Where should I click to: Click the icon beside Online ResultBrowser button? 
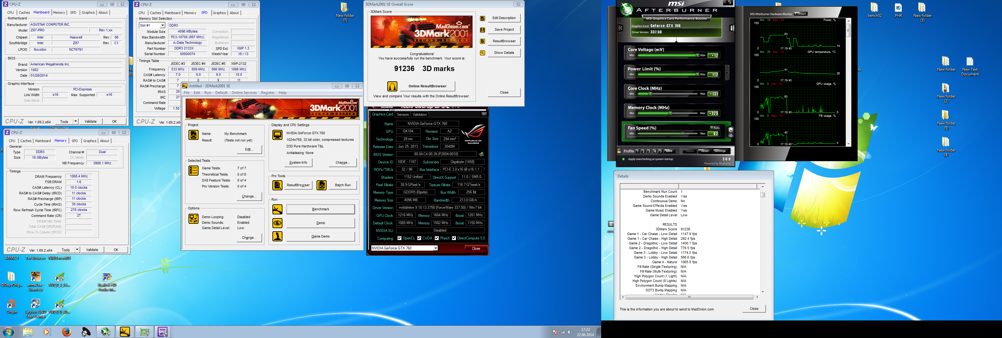pyautogui.click(x=392, y=86)
